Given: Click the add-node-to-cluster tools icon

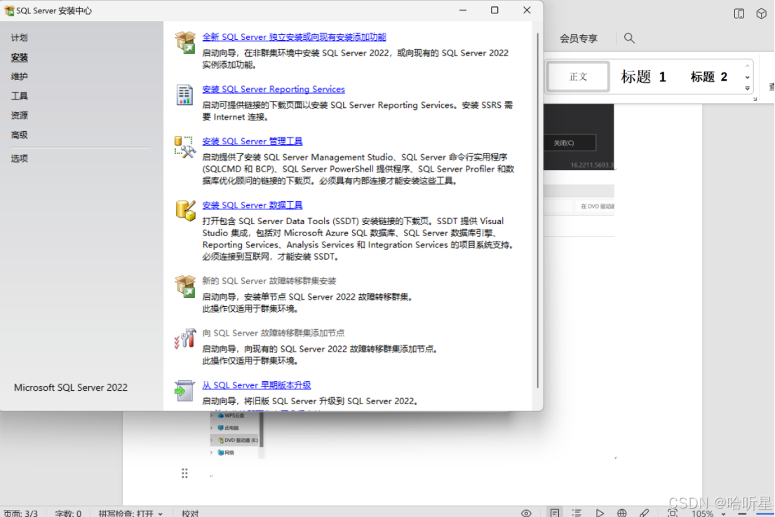Looking at the screenshot, I should 185,339.
